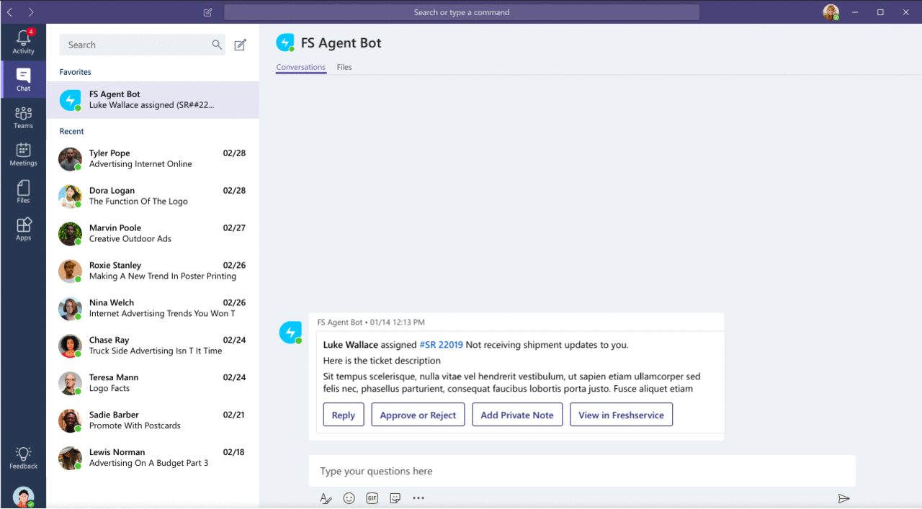Open more messaging options ellipsis

coord(418,498)
